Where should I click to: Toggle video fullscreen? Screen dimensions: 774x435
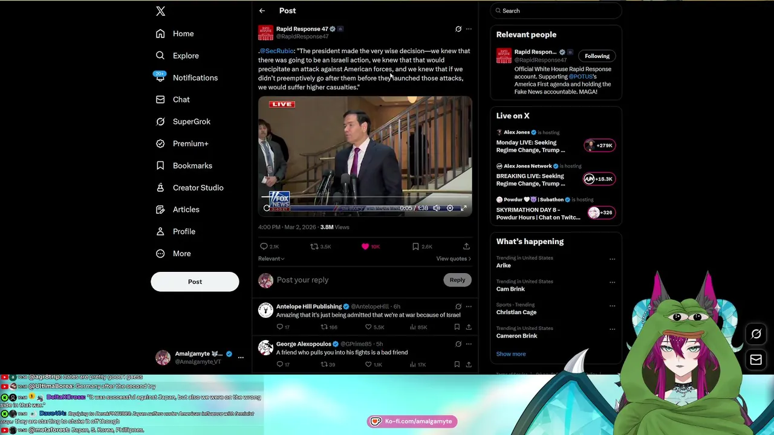point(464,208)
